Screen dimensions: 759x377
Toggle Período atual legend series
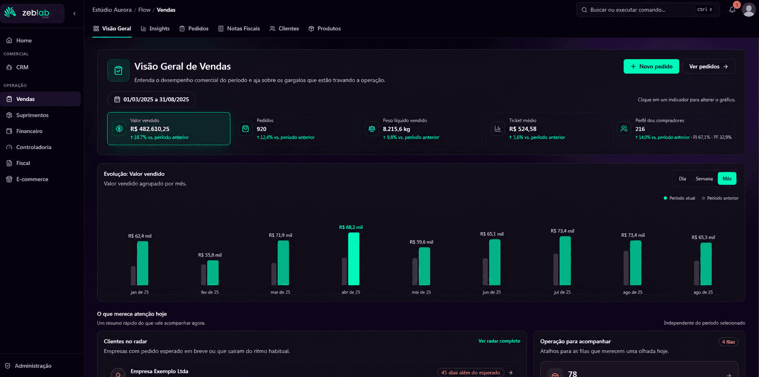(679, 198)
